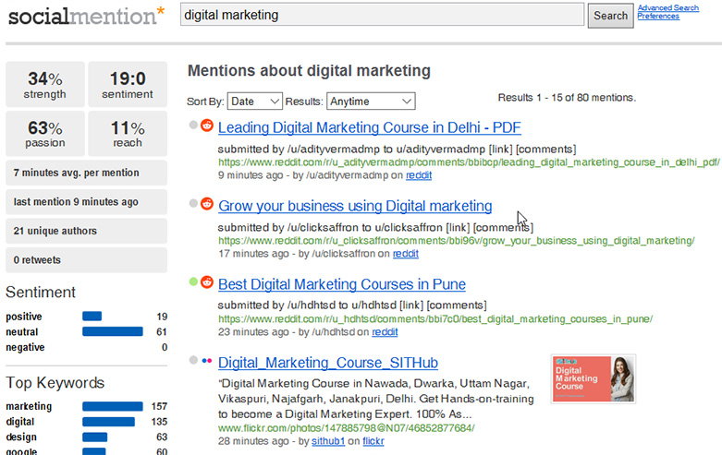Click the socialmention logo
The image size is (722, 455).
(86, 16)
